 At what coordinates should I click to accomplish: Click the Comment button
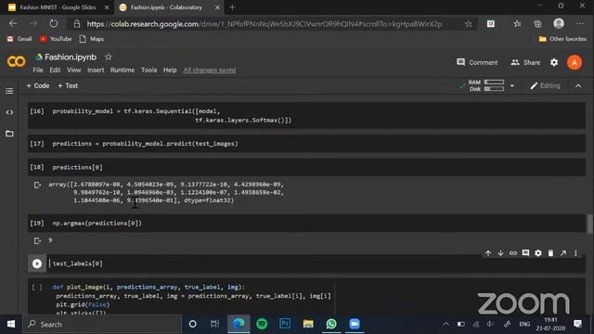477,62
